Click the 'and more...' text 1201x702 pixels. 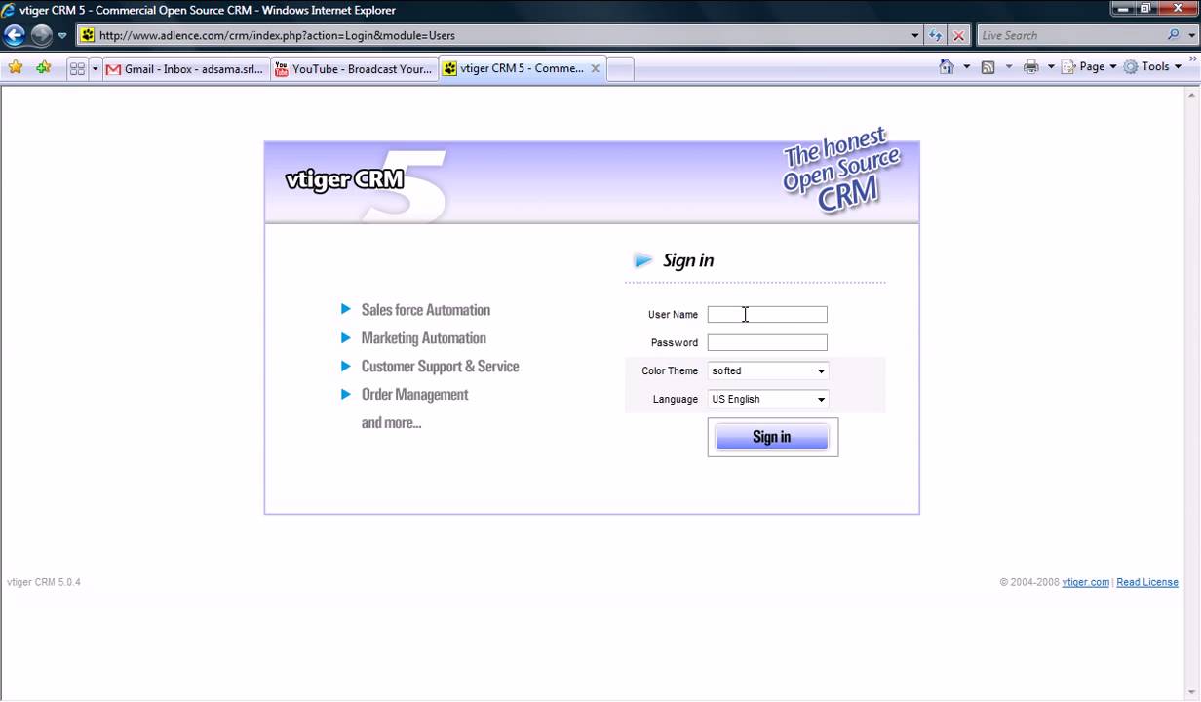(x=391, y=423)
